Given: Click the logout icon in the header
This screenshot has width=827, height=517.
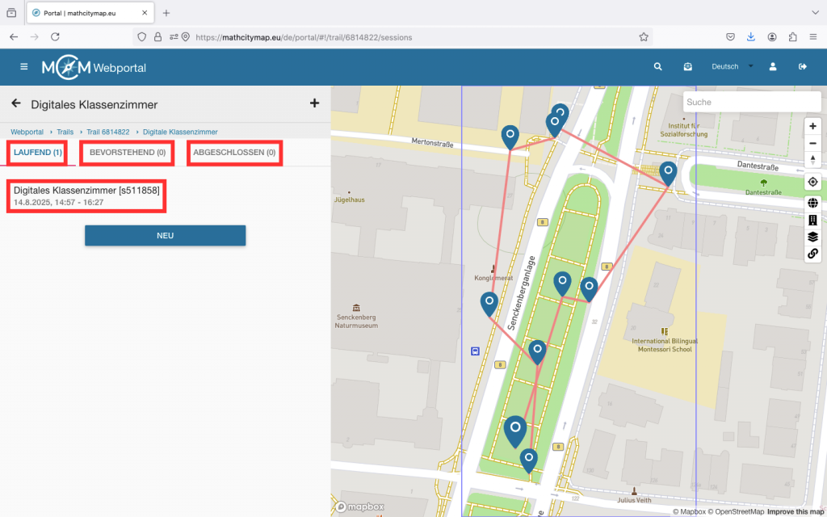Looking at the screenshot, I should pyautogui.click(x=803, y=67).
